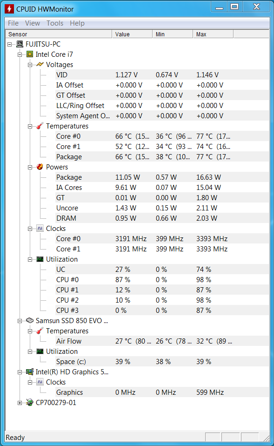The image size is (274, 446).
Task: Click the Voltages lightning icon
Action: click(x=40, y=65)
